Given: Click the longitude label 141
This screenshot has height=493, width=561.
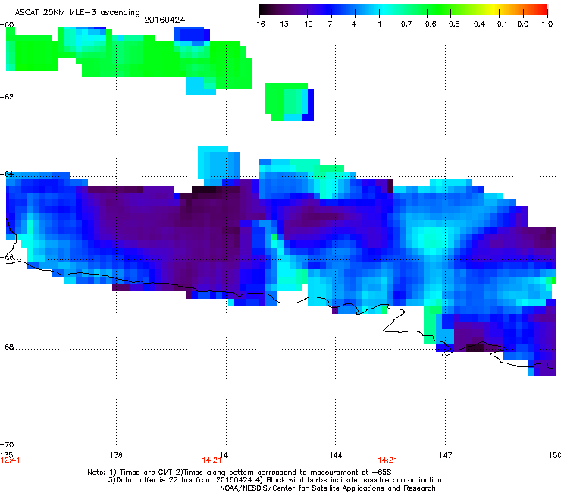Looking at the screenshot, I should (225, 455).
